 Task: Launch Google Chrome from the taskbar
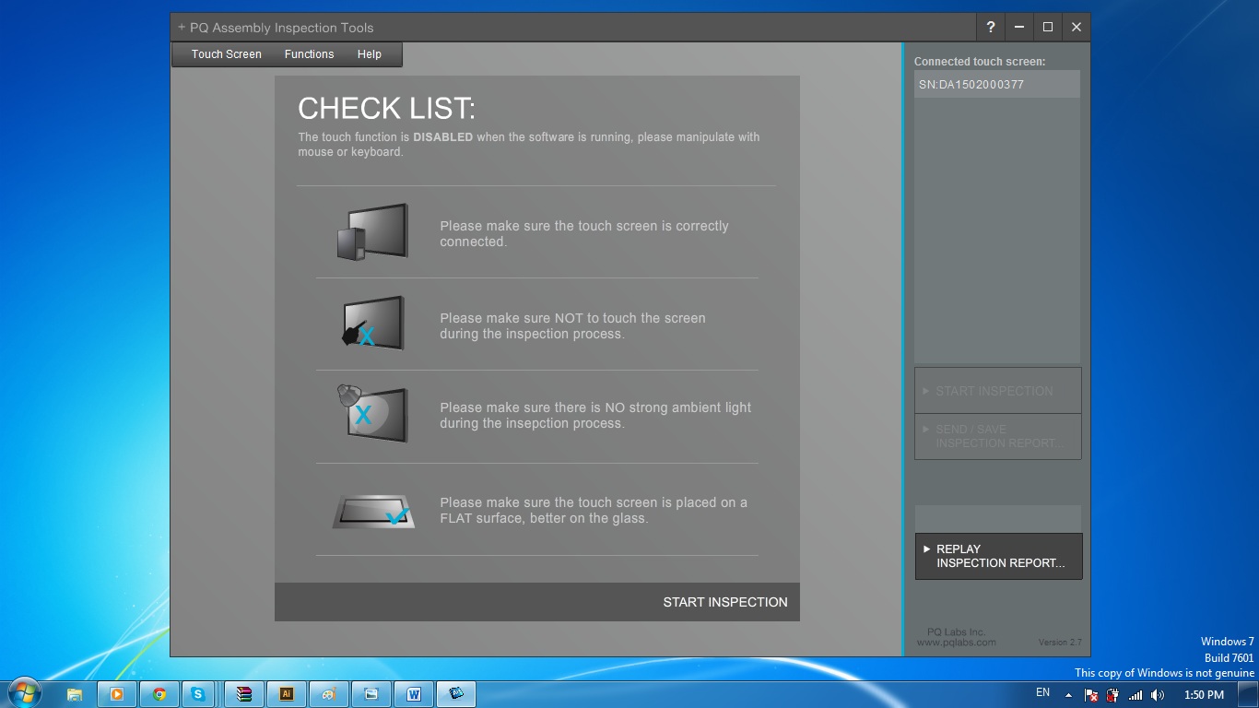[x=159, y=694]
